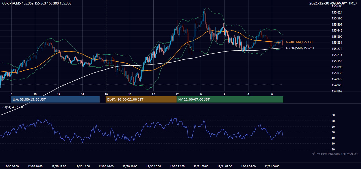The image size is (361, 169).
Task: Click the 155.096 price axis label
Action: (337, 67)
